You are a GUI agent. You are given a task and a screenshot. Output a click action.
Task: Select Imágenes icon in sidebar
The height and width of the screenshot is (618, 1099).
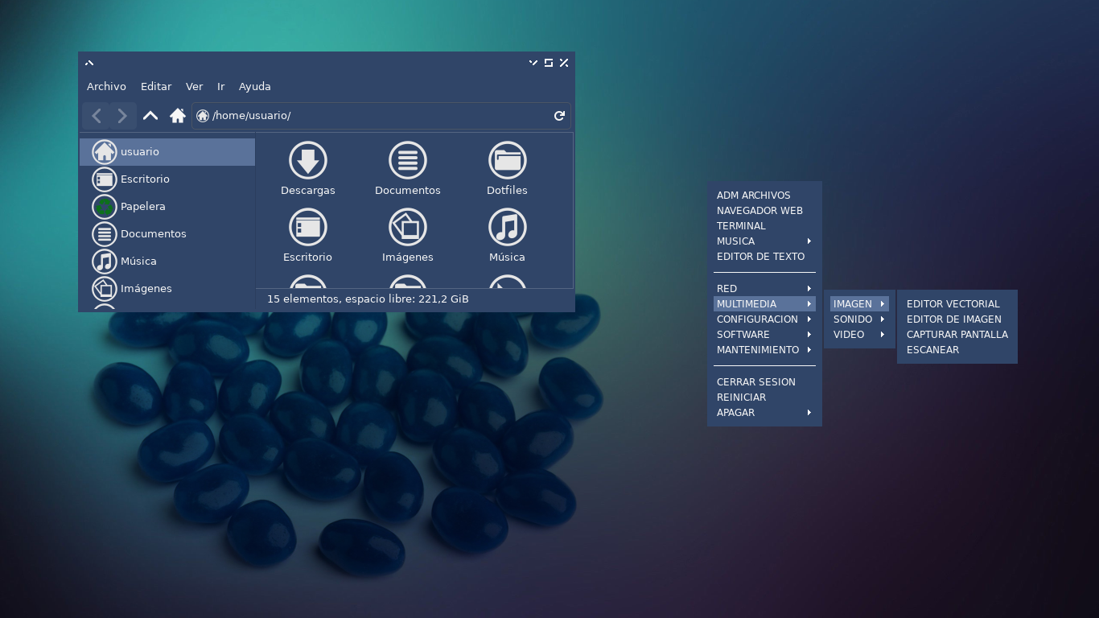pos(105,288)
